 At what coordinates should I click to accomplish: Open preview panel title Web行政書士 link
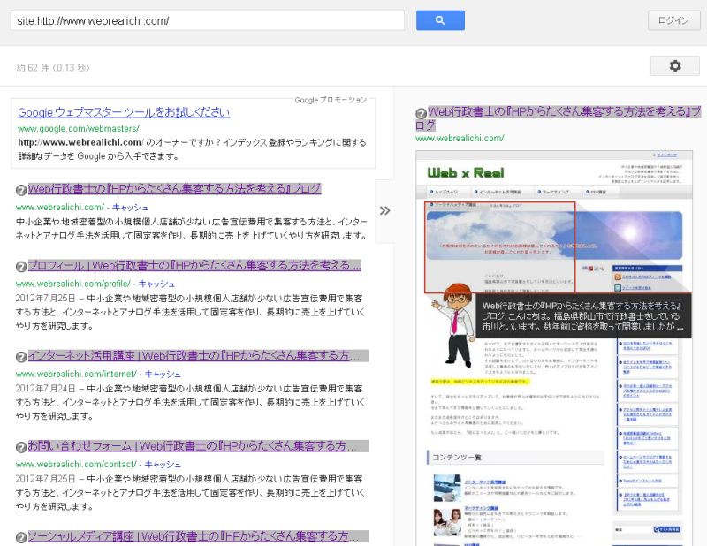[559, 118]
